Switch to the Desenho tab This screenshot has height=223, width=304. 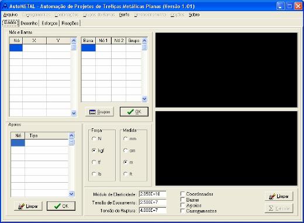(x=29, y=23)
